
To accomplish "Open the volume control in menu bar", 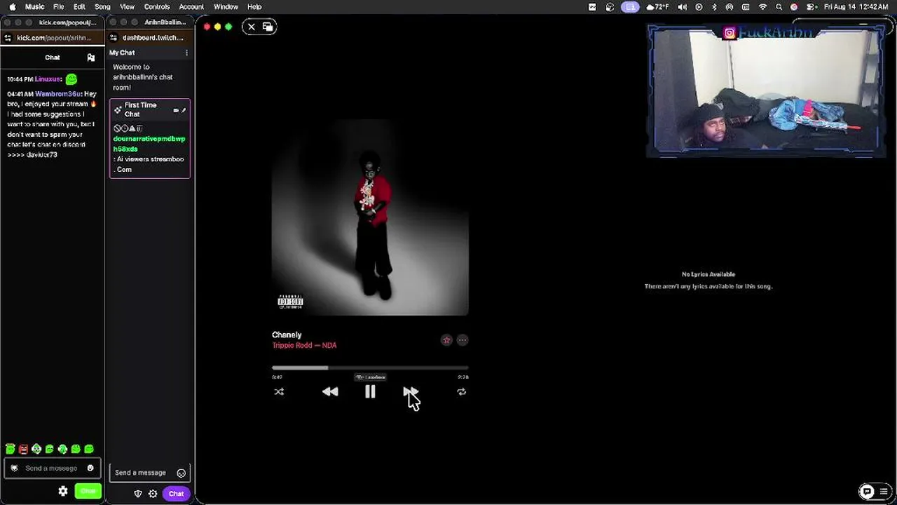I will (x=683, y=7).
